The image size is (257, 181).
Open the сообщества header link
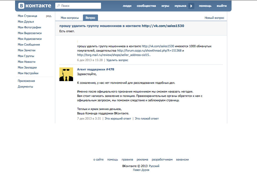pos(146,6)
